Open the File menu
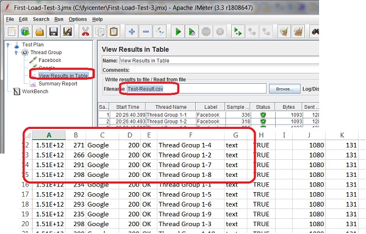The height and width of the screenshot is (234, 366). click(10, 19)
